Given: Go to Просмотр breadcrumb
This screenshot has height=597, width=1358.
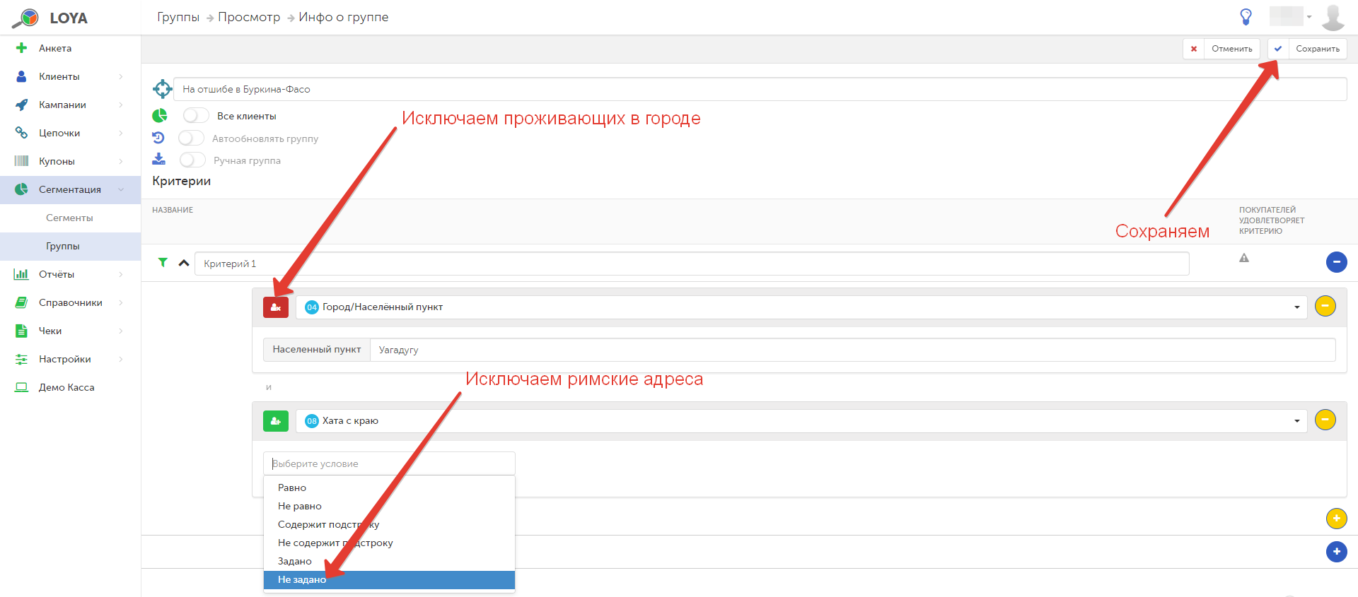Looking at the screenshot, I should pyautogui.click(x=249, y=17).
